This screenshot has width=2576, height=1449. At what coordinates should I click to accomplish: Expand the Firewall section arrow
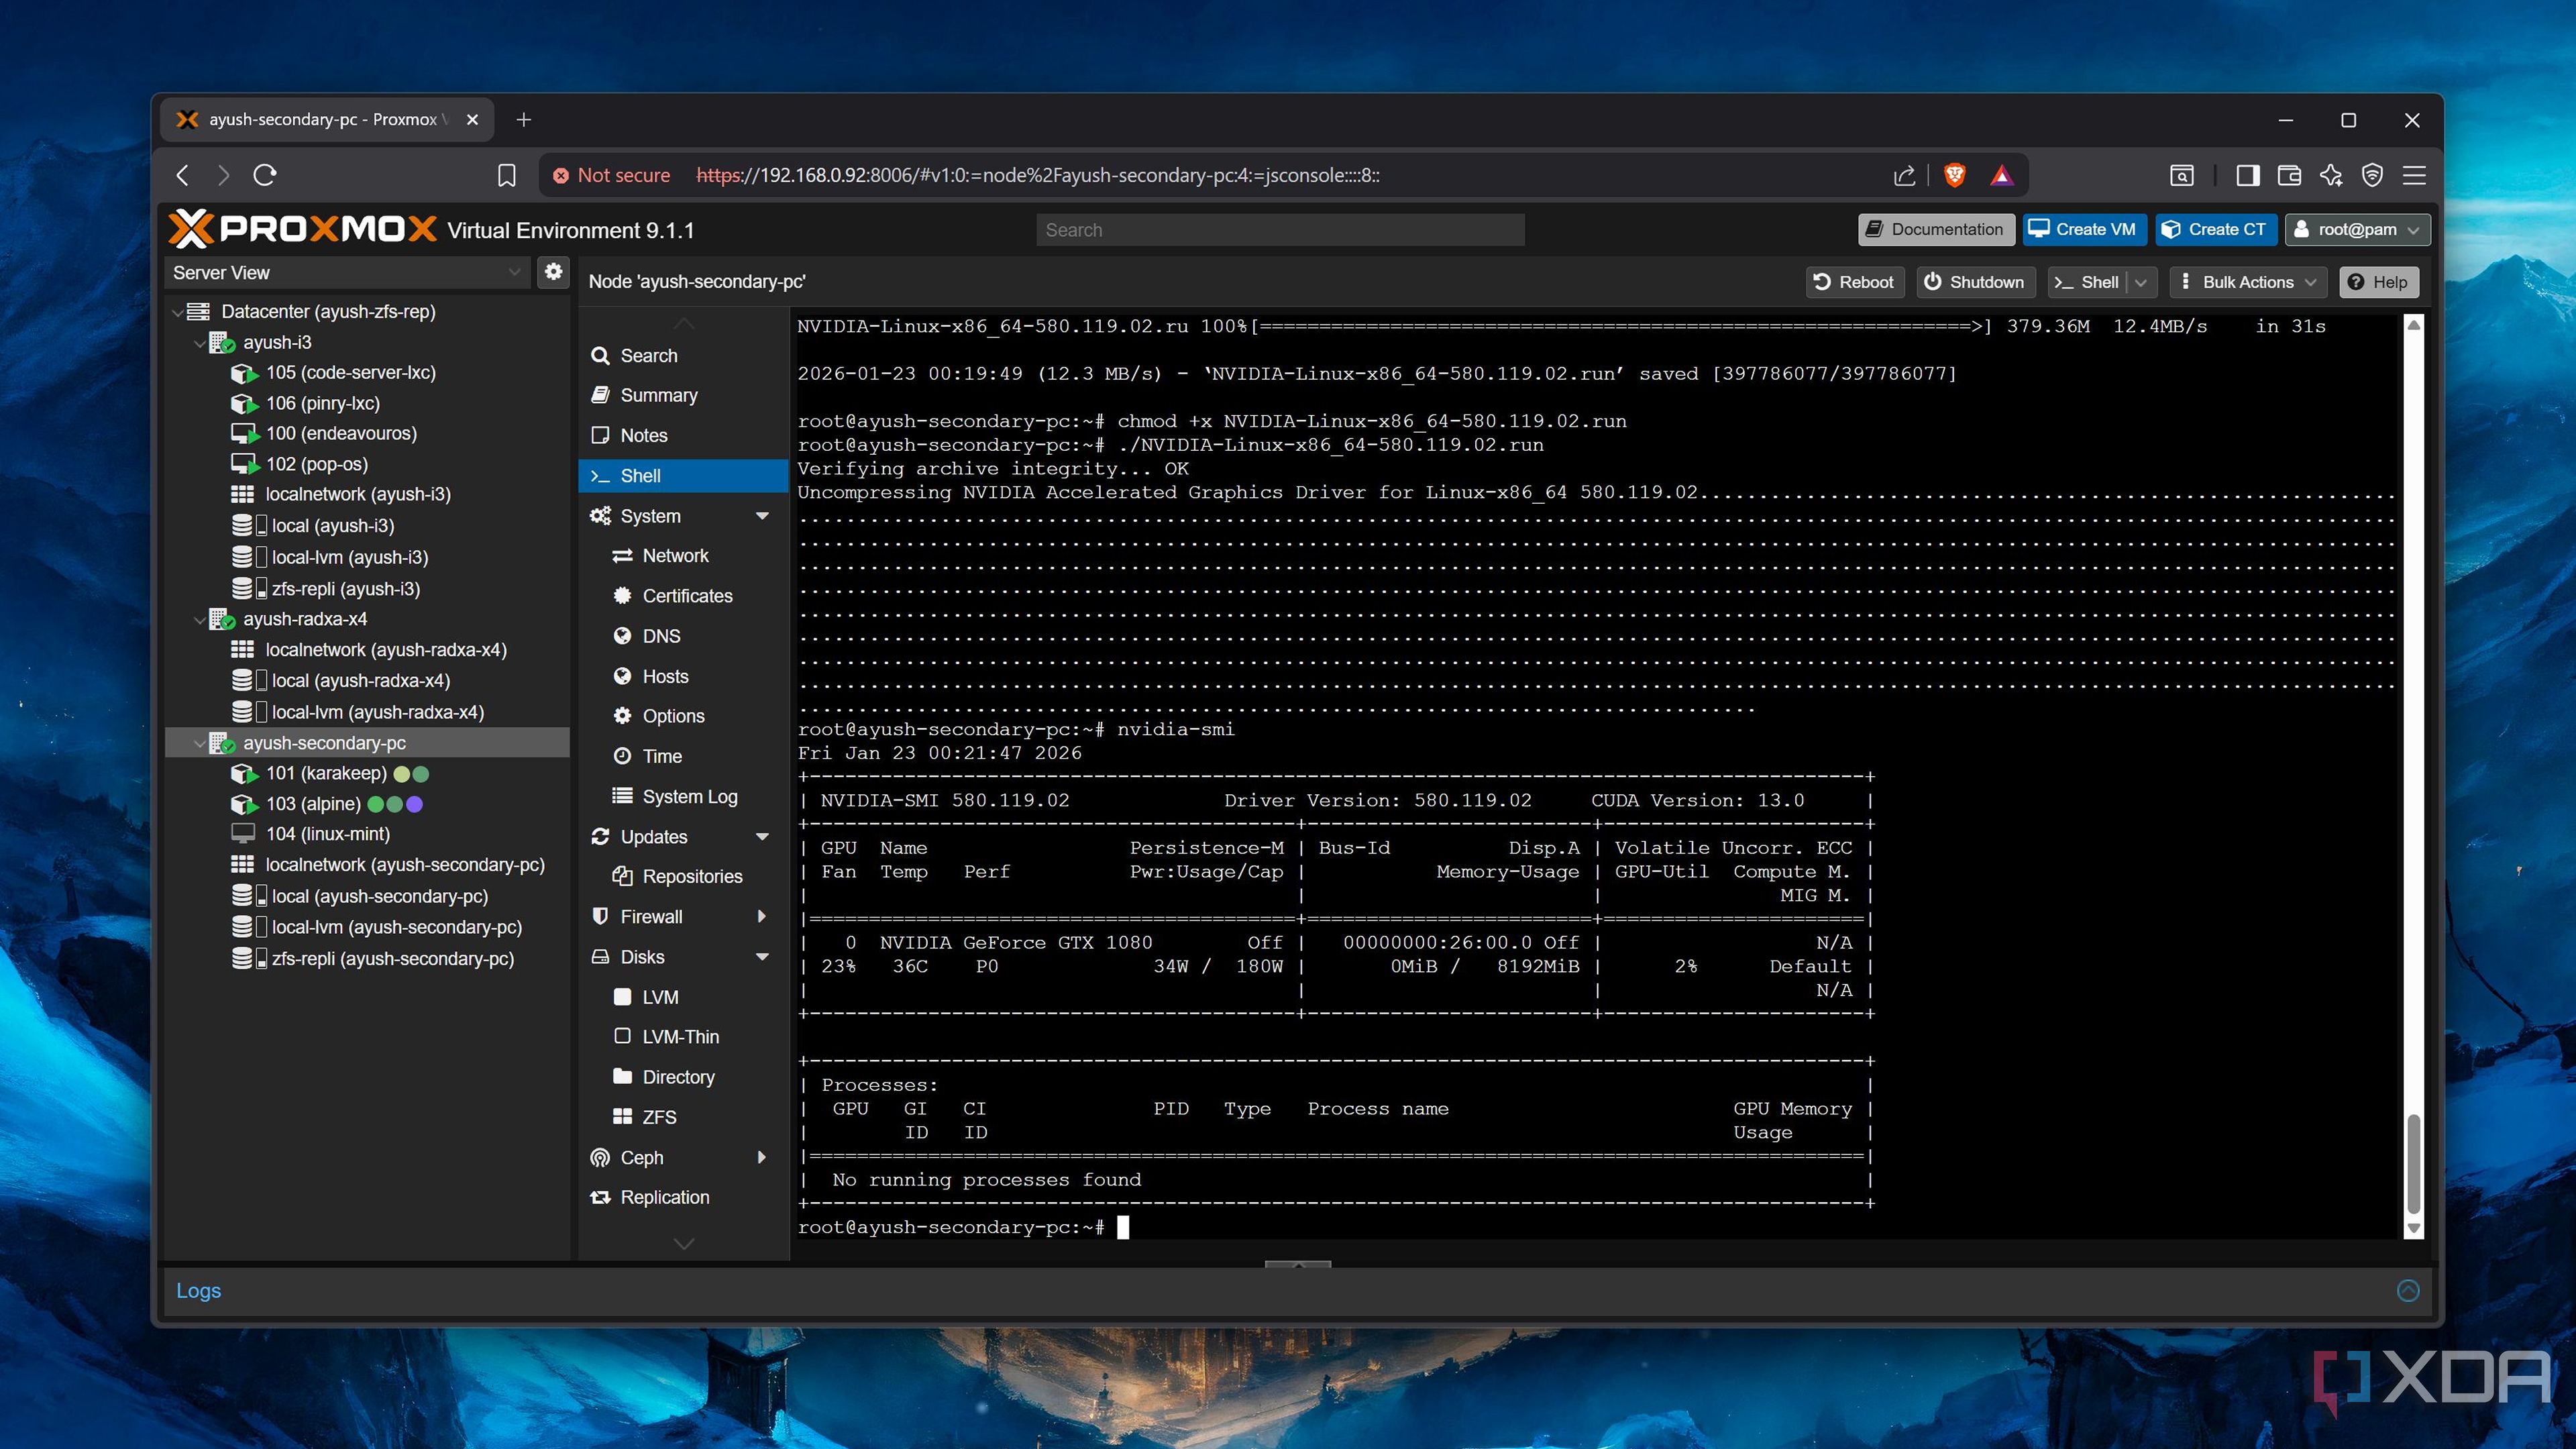point(762,916)
